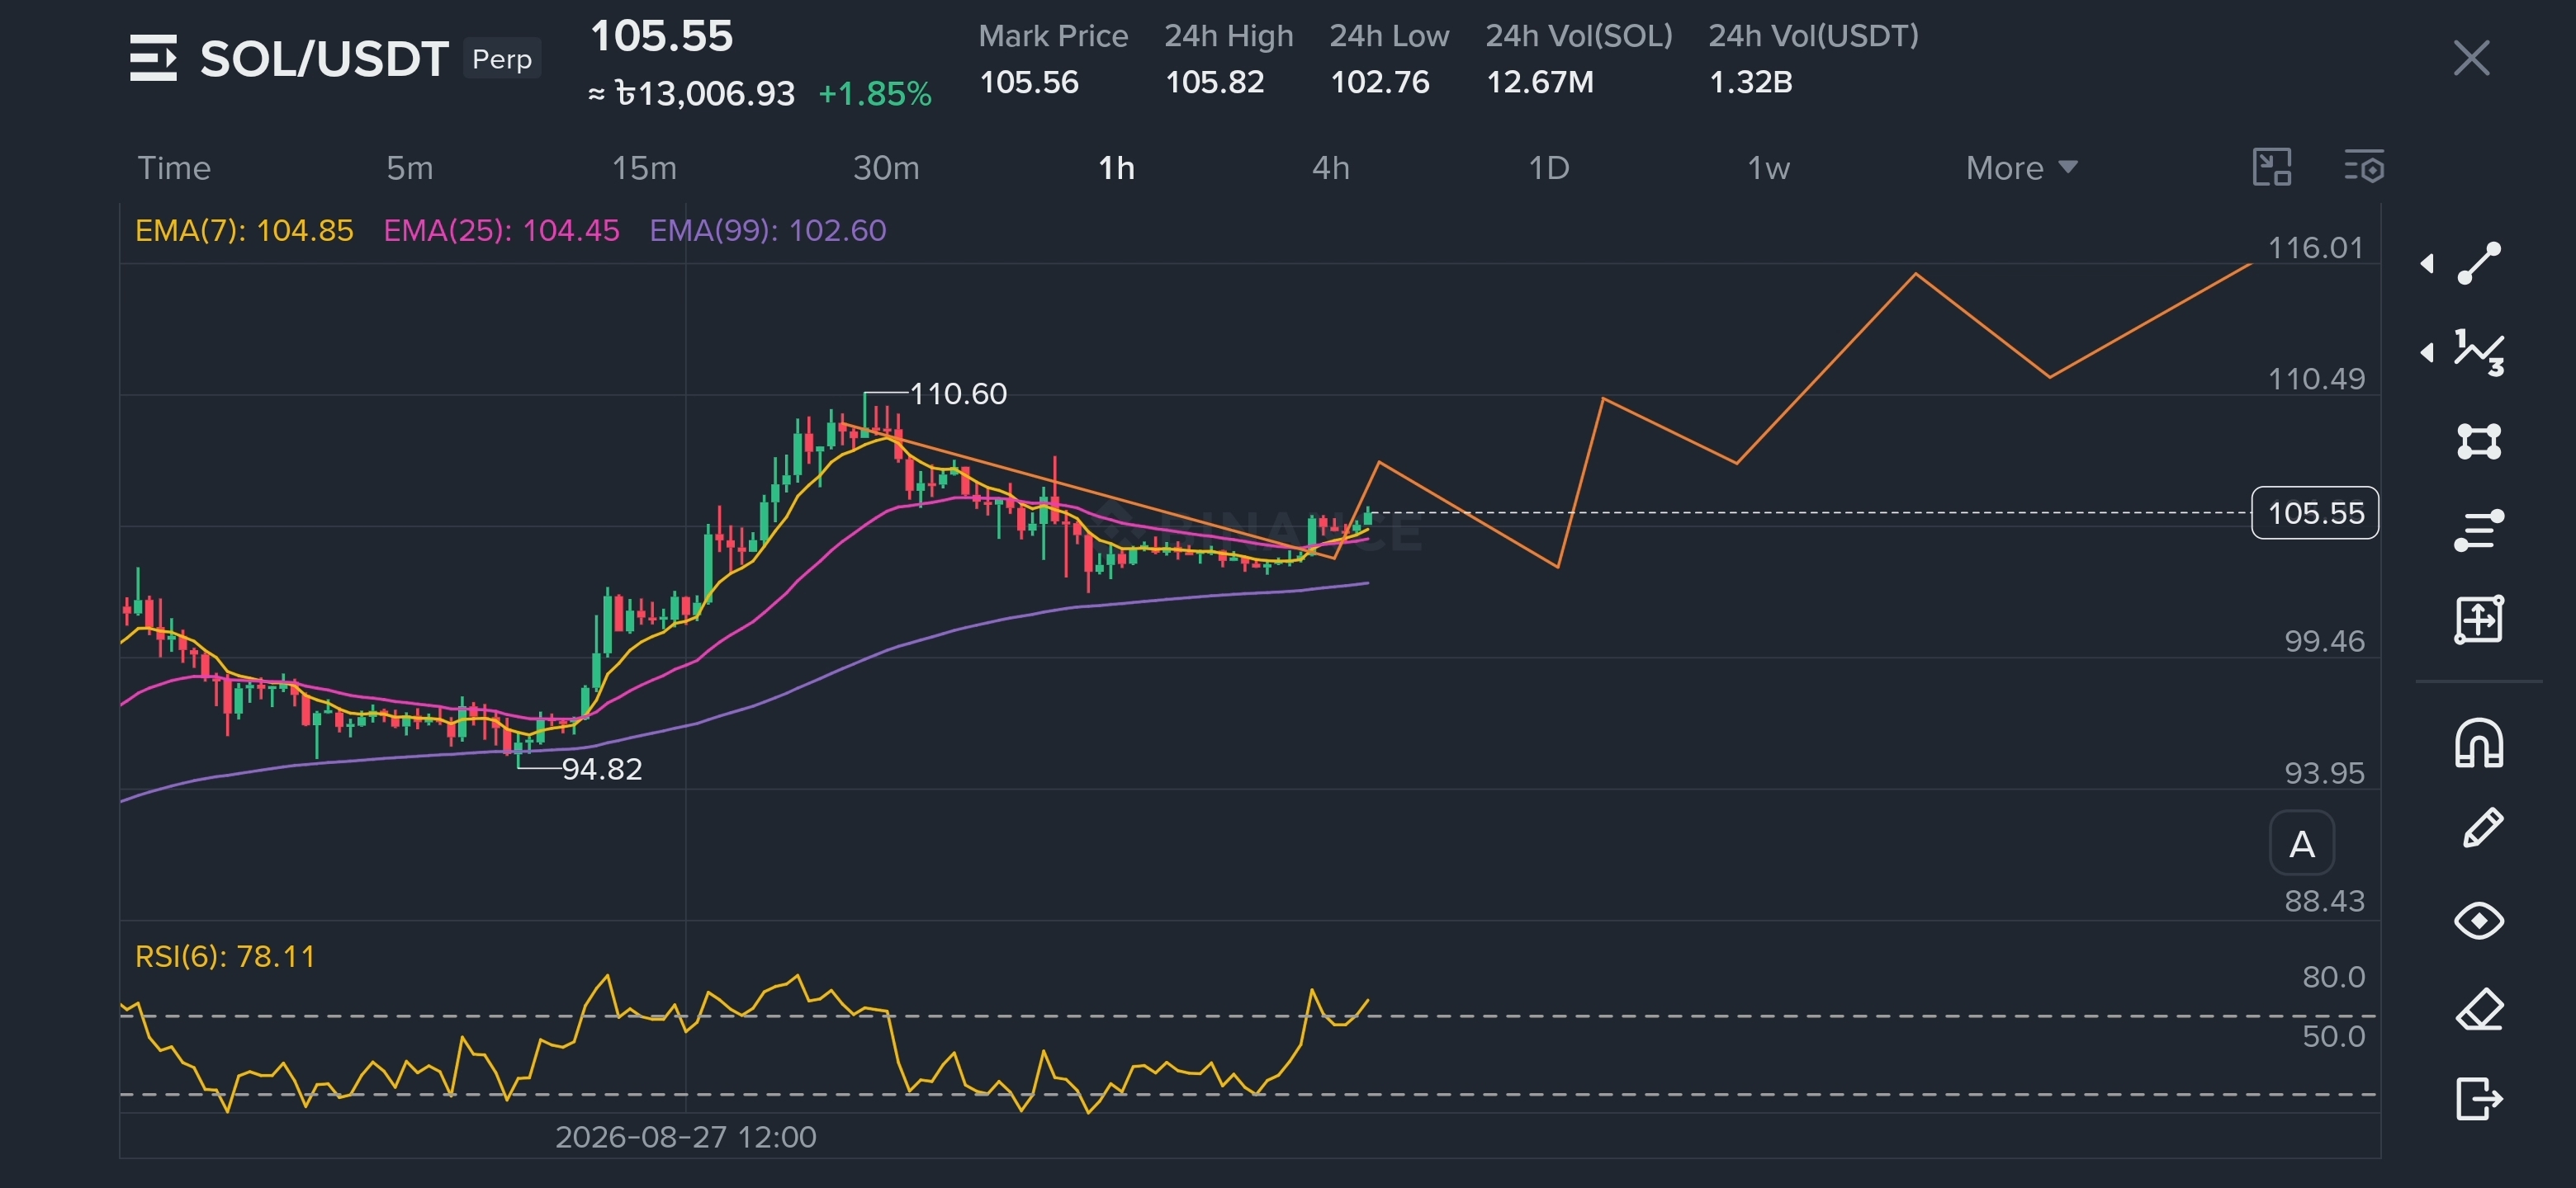The image size is (2576, 1188).
Task: Select the 1D interval
Action: (1549, 167)
